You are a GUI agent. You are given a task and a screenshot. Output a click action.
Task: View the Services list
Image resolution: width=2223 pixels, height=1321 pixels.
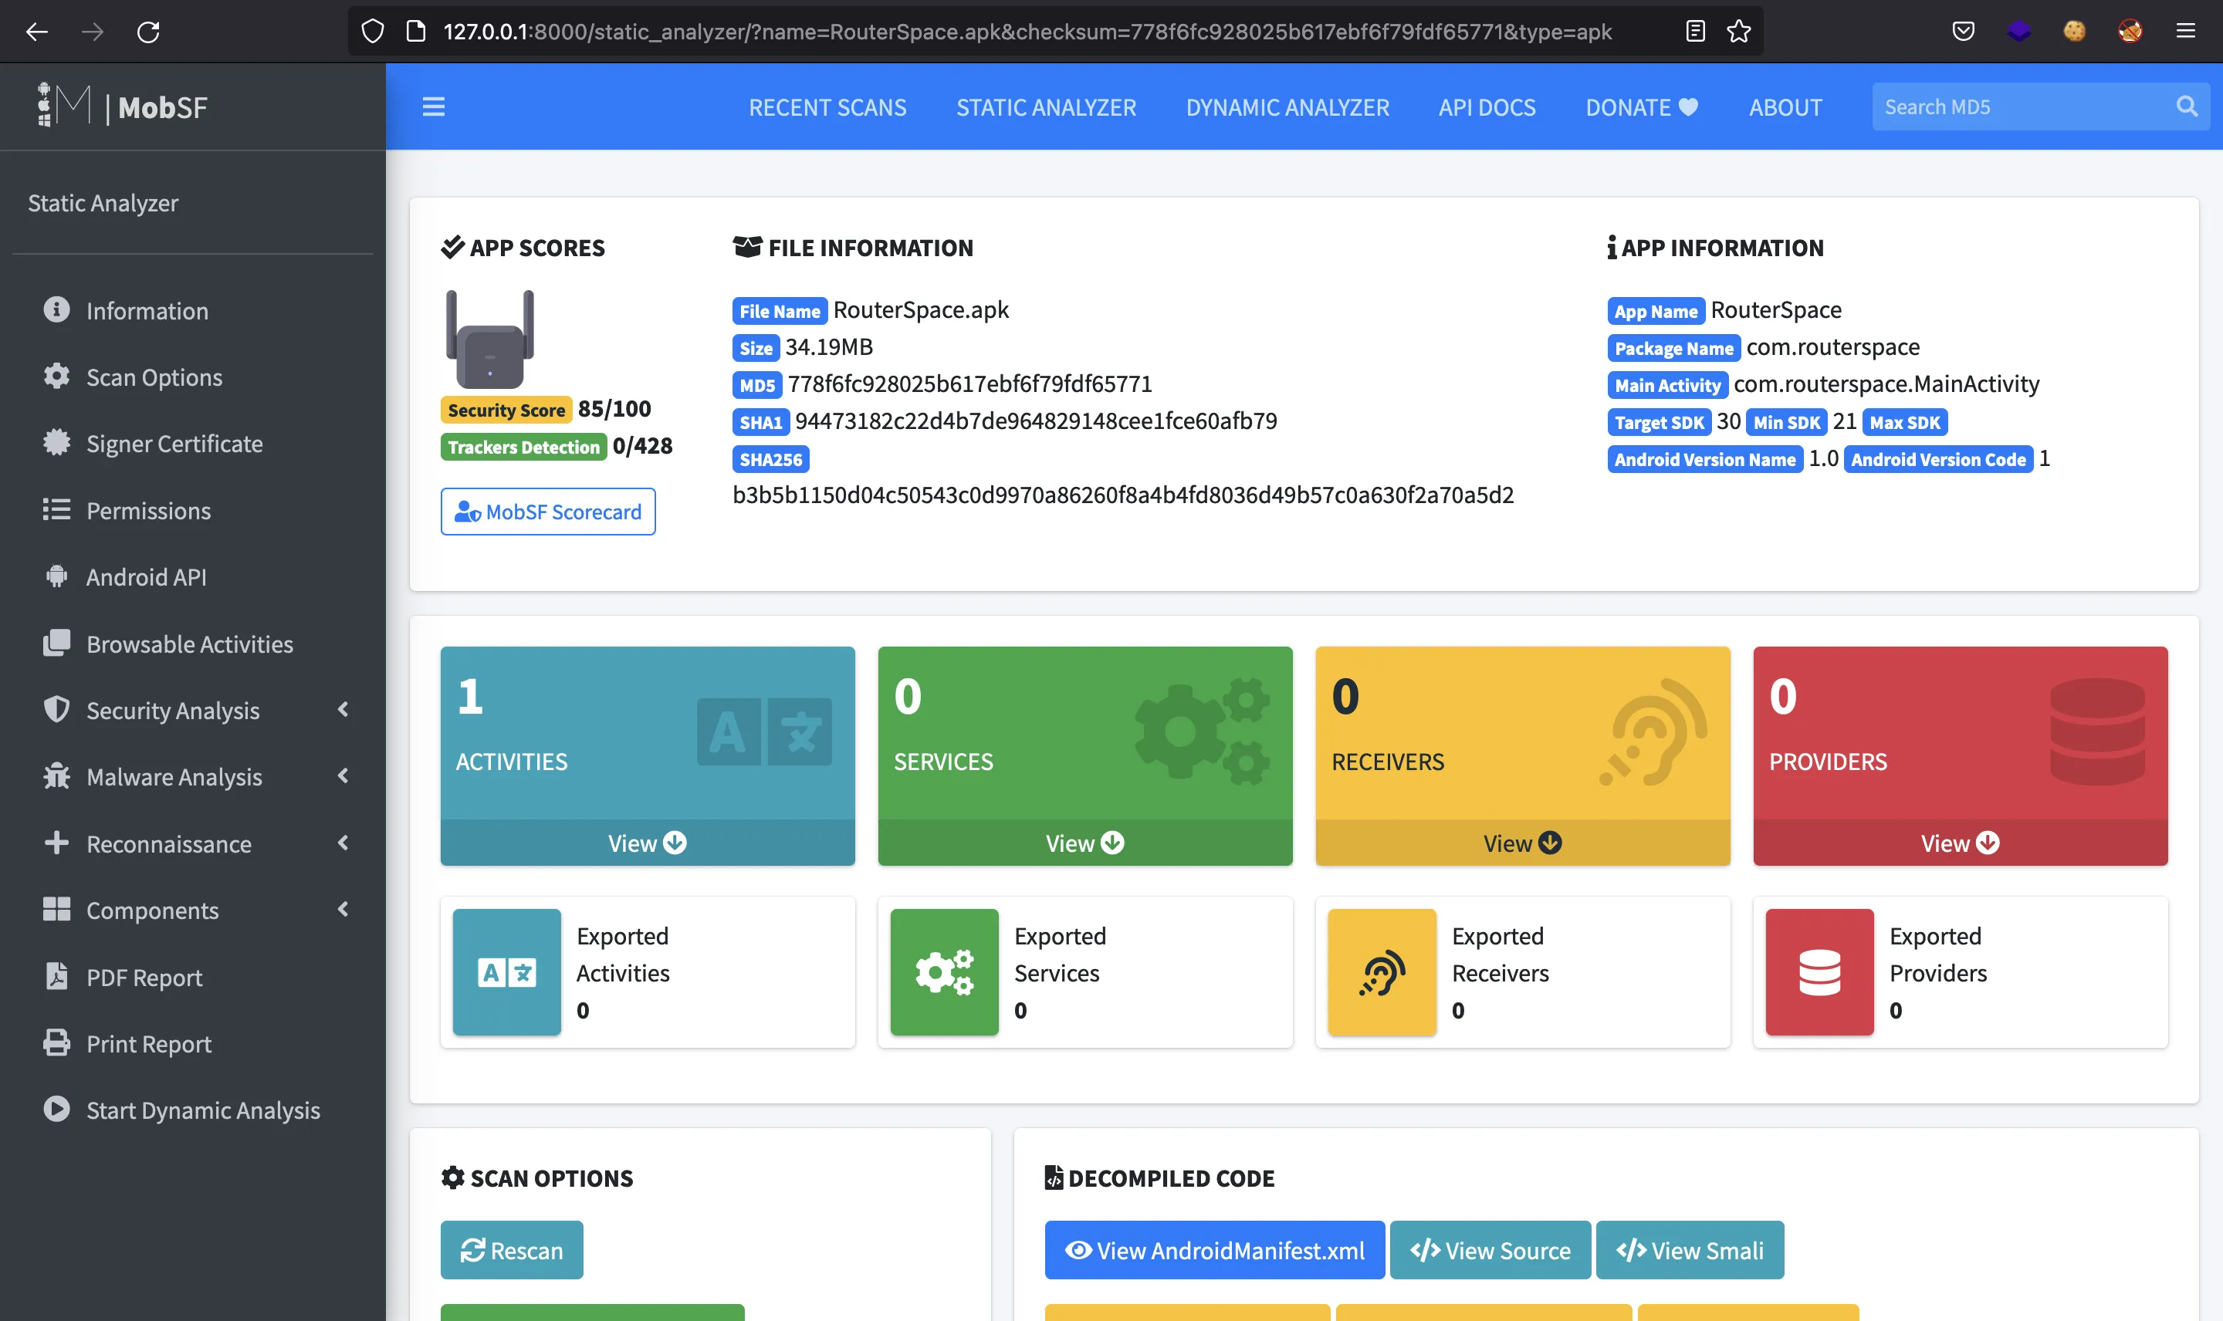tap(1085, 843)
